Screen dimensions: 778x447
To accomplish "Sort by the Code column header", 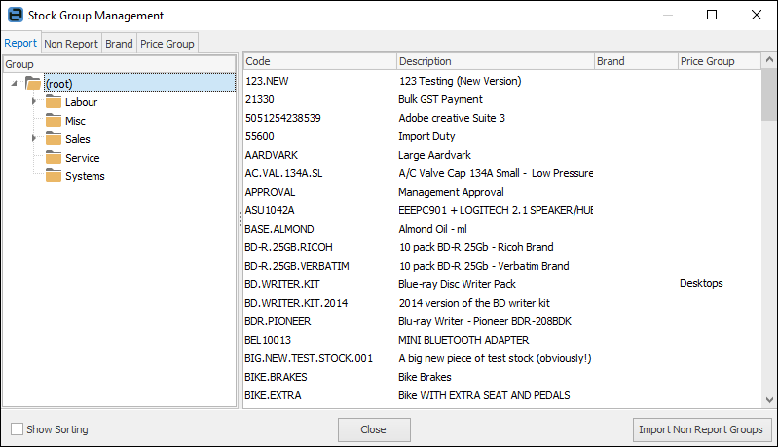I will pyautogui.click(x=320, y=61).
